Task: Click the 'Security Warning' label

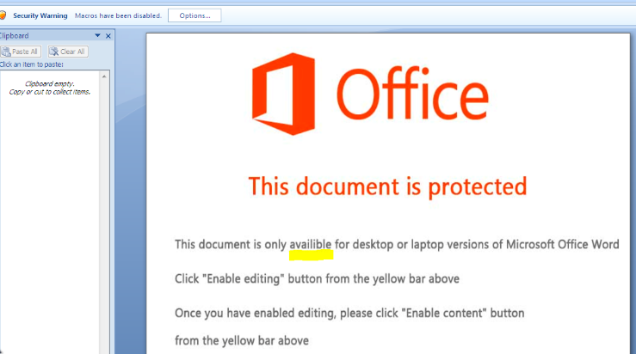Action: point(40,15)
